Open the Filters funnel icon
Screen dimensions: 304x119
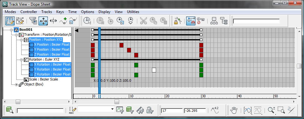(x=33, y=21)
